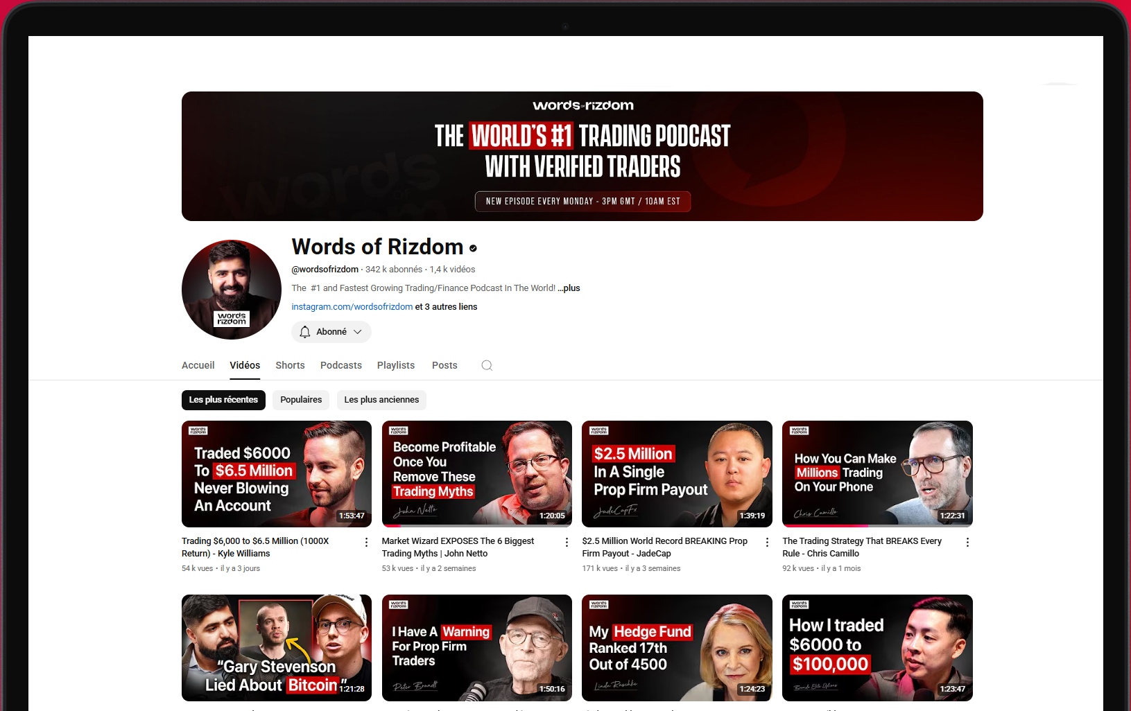Go to the Podcasts tab
Screen dimensions: 1131x711
[341, 365]
